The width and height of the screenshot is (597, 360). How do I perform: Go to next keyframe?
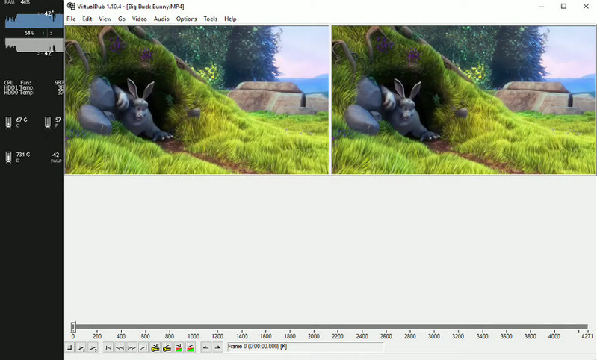[x=167, y=347]
